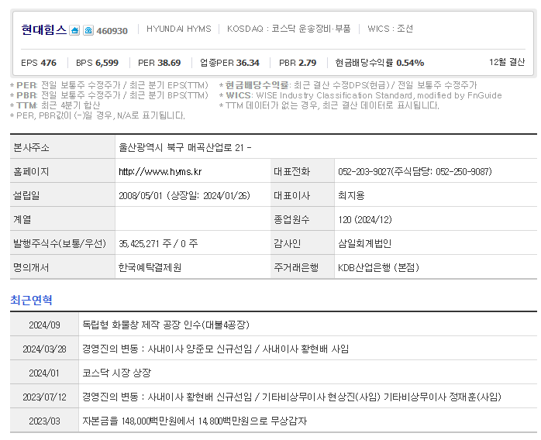Click the 2024/01 history date
The height and width of the screenshot is (440, 541).
click(44, 373)
